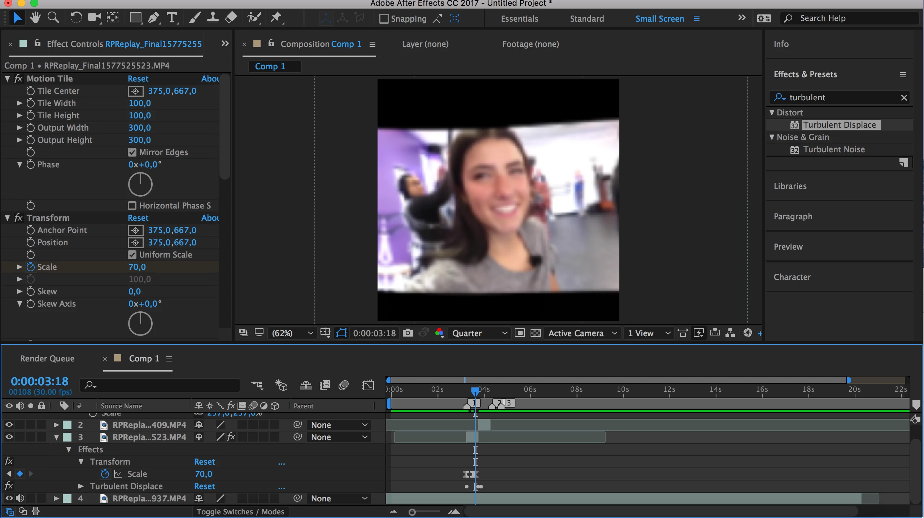Select the Hand tool
Image resolution: width=924 pixels, height=518 pixels.
(x=35, y=18)
